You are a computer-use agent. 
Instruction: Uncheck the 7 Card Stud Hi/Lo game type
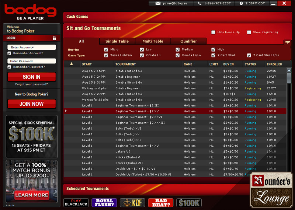[x=249, y=55]
